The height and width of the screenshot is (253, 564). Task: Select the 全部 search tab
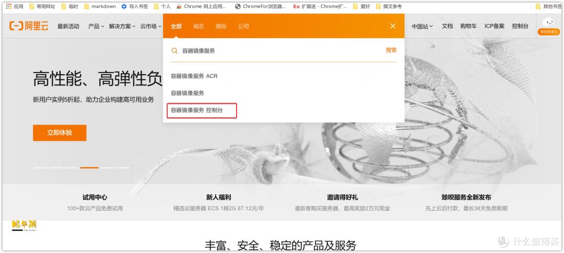177,26
